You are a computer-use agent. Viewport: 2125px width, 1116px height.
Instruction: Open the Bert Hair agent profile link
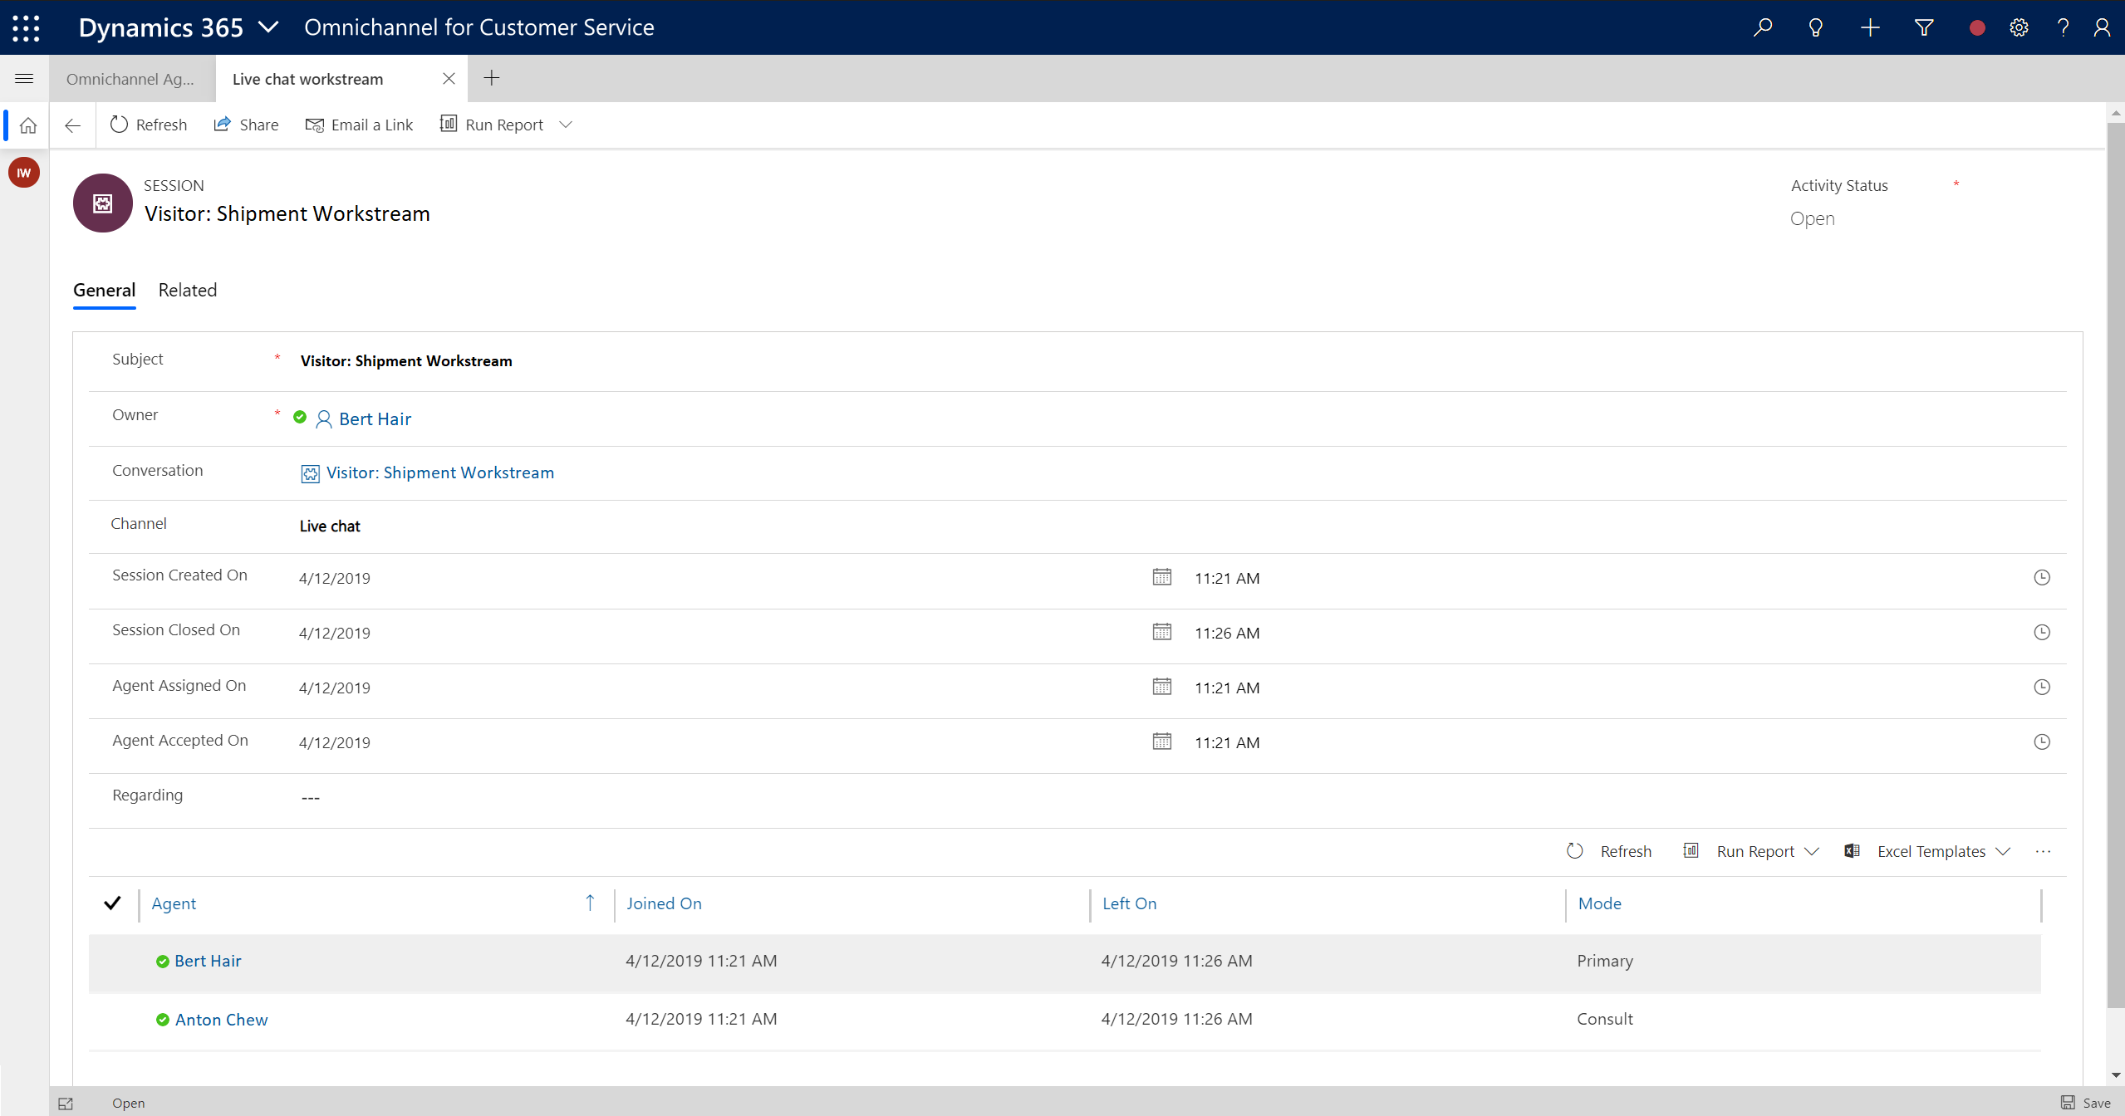tap(207, 960)
